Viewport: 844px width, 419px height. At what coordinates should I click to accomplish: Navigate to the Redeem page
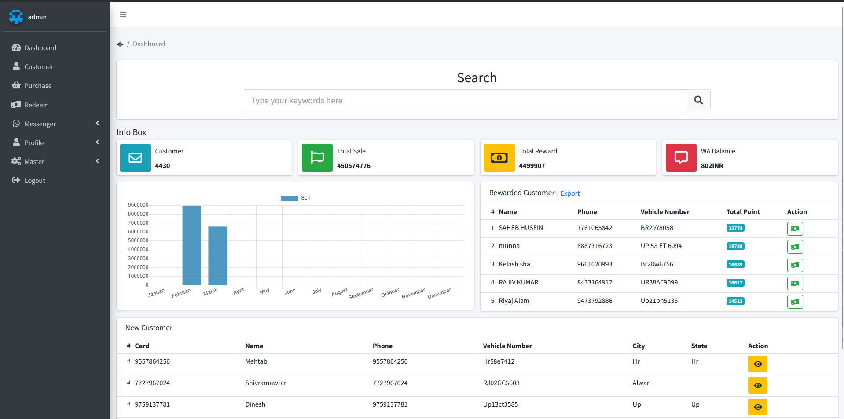[x=37, y=105]
